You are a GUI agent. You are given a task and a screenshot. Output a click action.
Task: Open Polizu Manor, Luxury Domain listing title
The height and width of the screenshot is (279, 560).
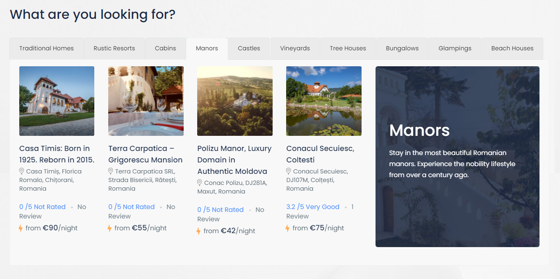click(234, 160)
